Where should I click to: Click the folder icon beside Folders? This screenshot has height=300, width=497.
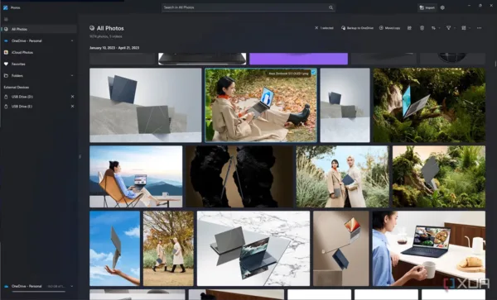6,75
